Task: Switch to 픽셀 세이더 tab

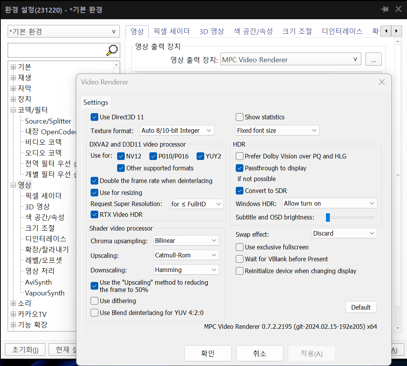Action: [x=172, y=31]
